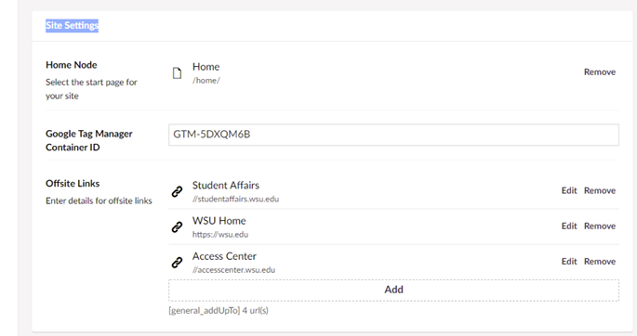Edit the Student Affairs offsite link
Viewport: 637px width, 336px height.
[569, 190]
